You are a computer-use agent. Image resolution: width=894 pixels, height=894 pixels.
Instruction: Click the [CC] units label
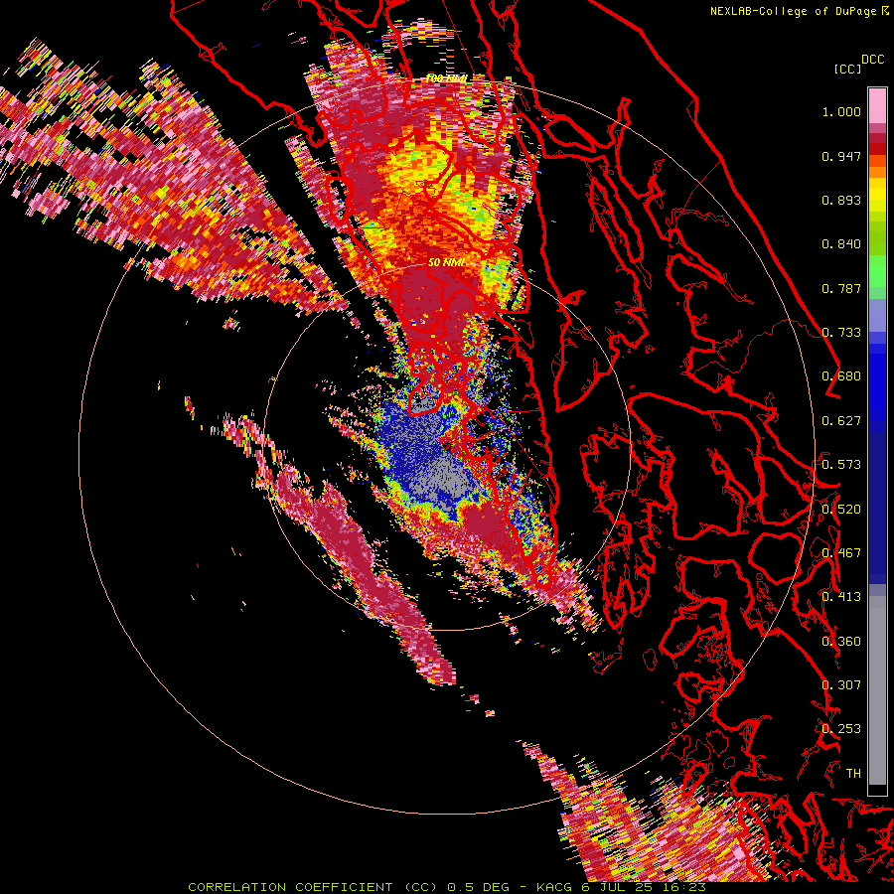pyautogui.click(x=848, y=69)
